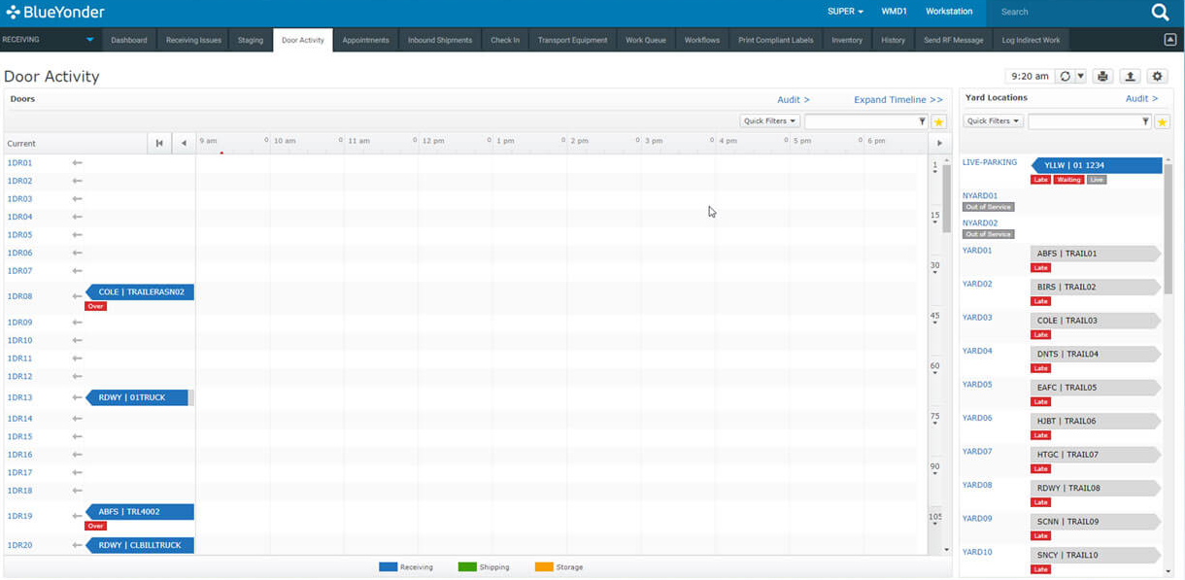This screenshot has width=1185, height=580.
Task: Switch to the Inbound Shipments tab
Action: click(440, 40)
